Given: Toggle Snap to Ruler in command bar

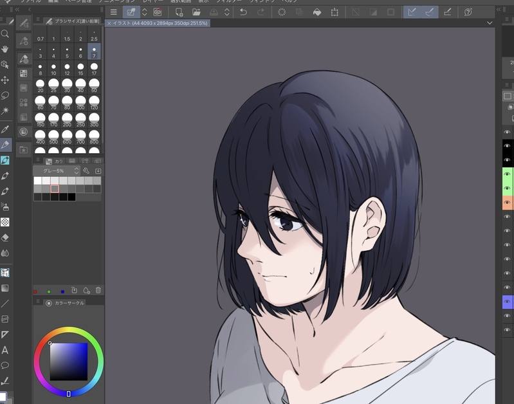Looking at the screenshot, I should click(x=412, y=12).
